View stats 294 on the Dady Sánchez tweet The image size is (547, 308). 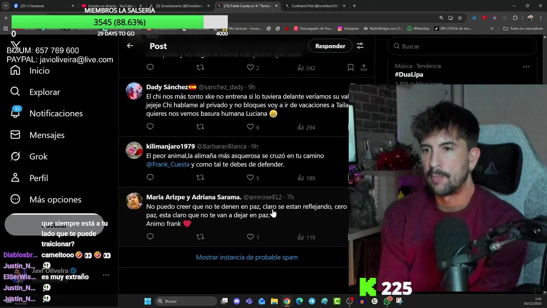click(x=306, y=127)
